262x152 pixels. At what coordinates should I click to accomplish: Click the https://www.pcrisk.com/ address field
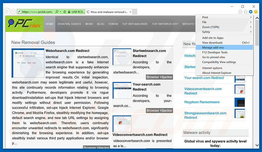click(x=37, y=12)
